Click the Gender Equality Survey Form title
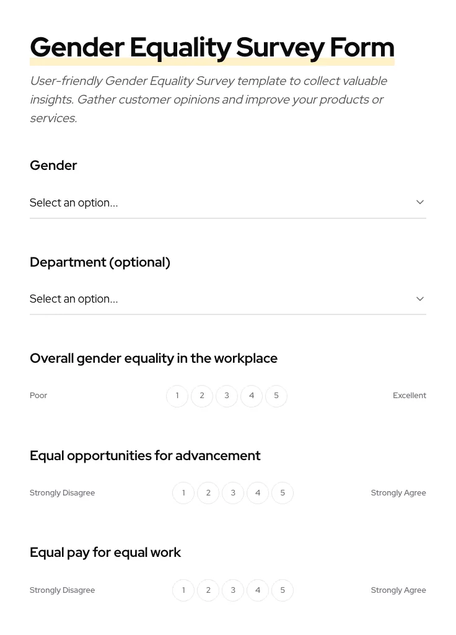 [x=212, y=47]
